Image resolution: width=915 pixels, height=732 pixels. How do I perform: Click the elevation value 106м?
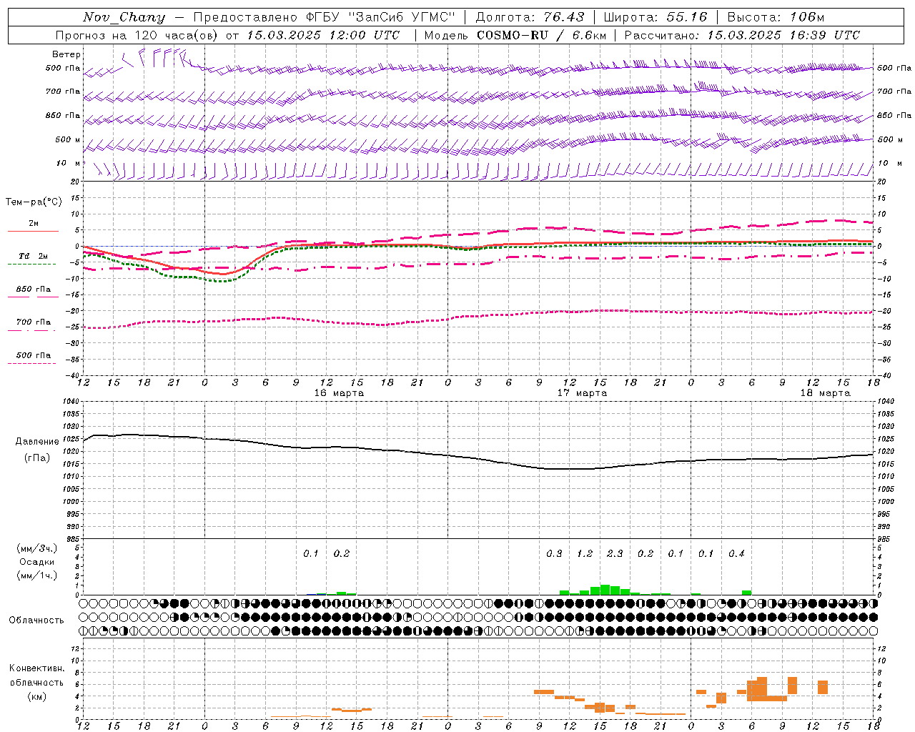click(807, 17)
